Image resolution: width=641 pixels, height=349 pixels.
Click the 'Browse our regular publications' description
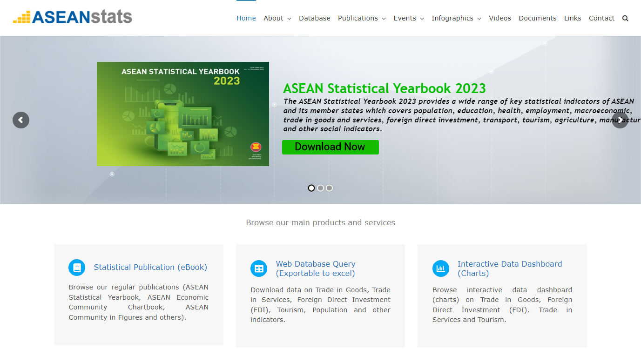click(139, 302)
